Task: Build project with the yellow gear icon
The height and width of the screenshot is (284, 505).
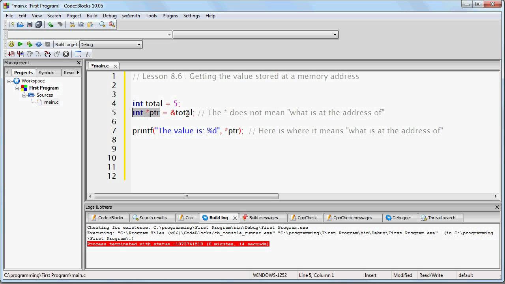Action: (11, 44)
